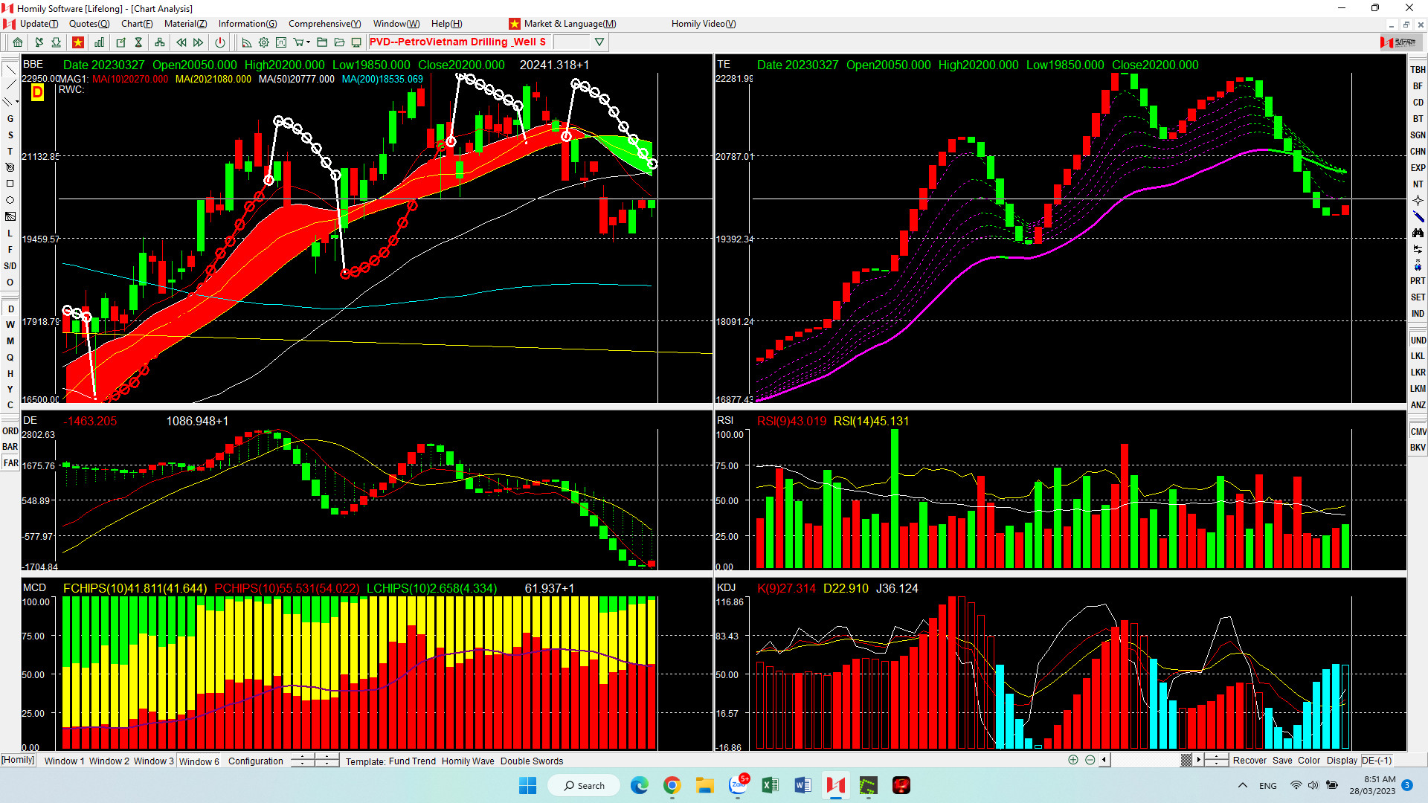Open the Comprehensive menu
The width and height of the screenshot is (1428, 803).
tap(324, 24)
